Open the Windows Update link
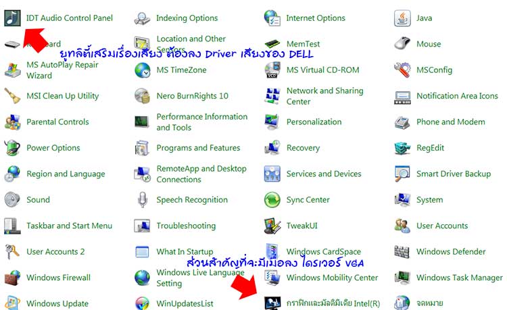507x310 pixels. [x=57, y=303]
